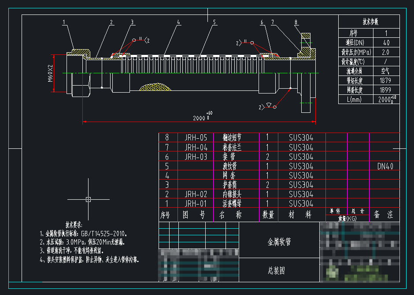This screenshot has height=295, width=414.
Task: Click the JRH-05 drawing number cell
Action: (196, 138)
